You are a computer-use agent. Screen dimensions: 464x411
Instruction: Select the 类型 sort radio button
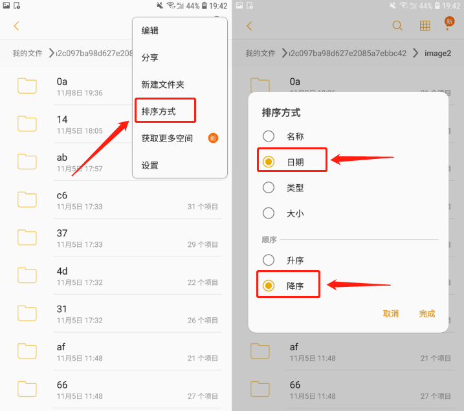pyautogui.click(x=269, y=187)
